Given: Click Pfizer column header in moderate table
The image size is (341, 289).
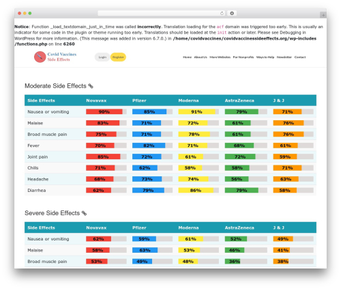Looking at the screenshot, I should (x=139, y=100).
